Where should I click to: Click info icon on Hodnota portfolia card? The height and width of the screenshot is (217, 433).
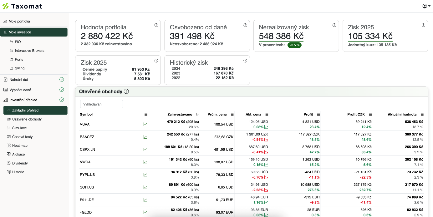pos(156,25)
